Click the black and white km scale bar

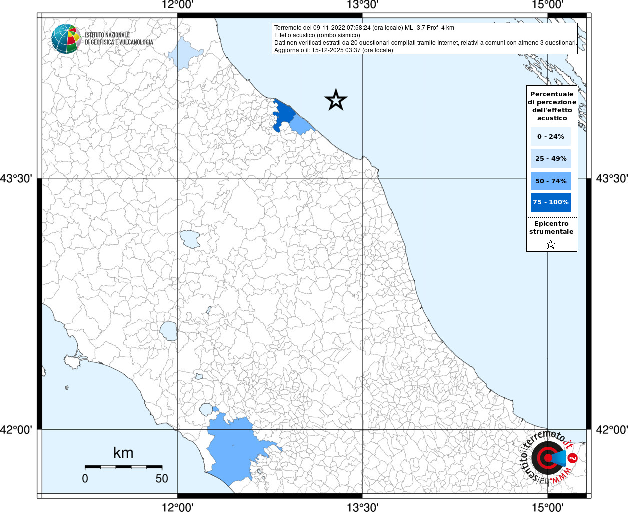tap(124, 467)
